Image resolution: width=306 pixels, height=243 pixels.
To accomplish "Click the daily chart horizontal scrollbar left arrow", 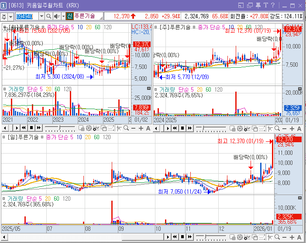I will [x=4, y=237].
